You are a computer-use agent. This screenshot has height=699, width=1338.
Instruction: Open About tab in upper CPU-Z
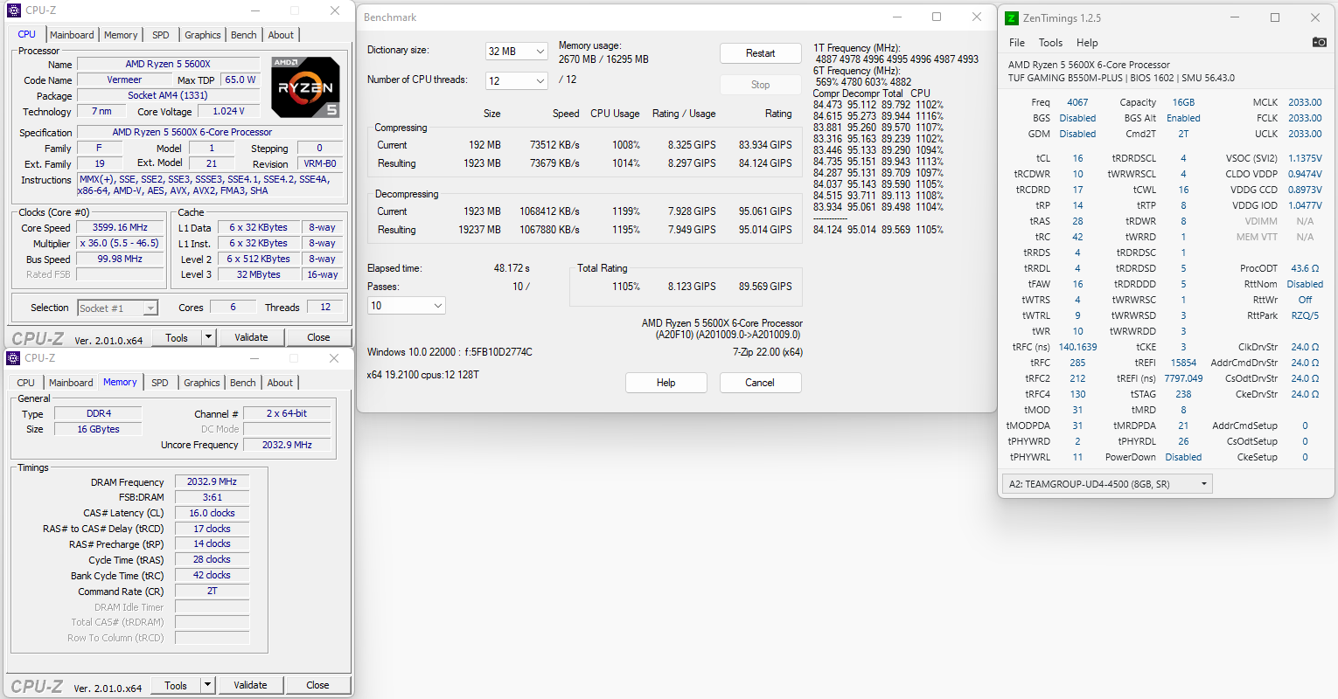(x=281, y=35)
